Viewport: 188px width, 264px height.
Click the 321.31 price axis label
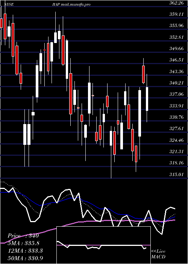pyautogui.click(x=176, y=152)
